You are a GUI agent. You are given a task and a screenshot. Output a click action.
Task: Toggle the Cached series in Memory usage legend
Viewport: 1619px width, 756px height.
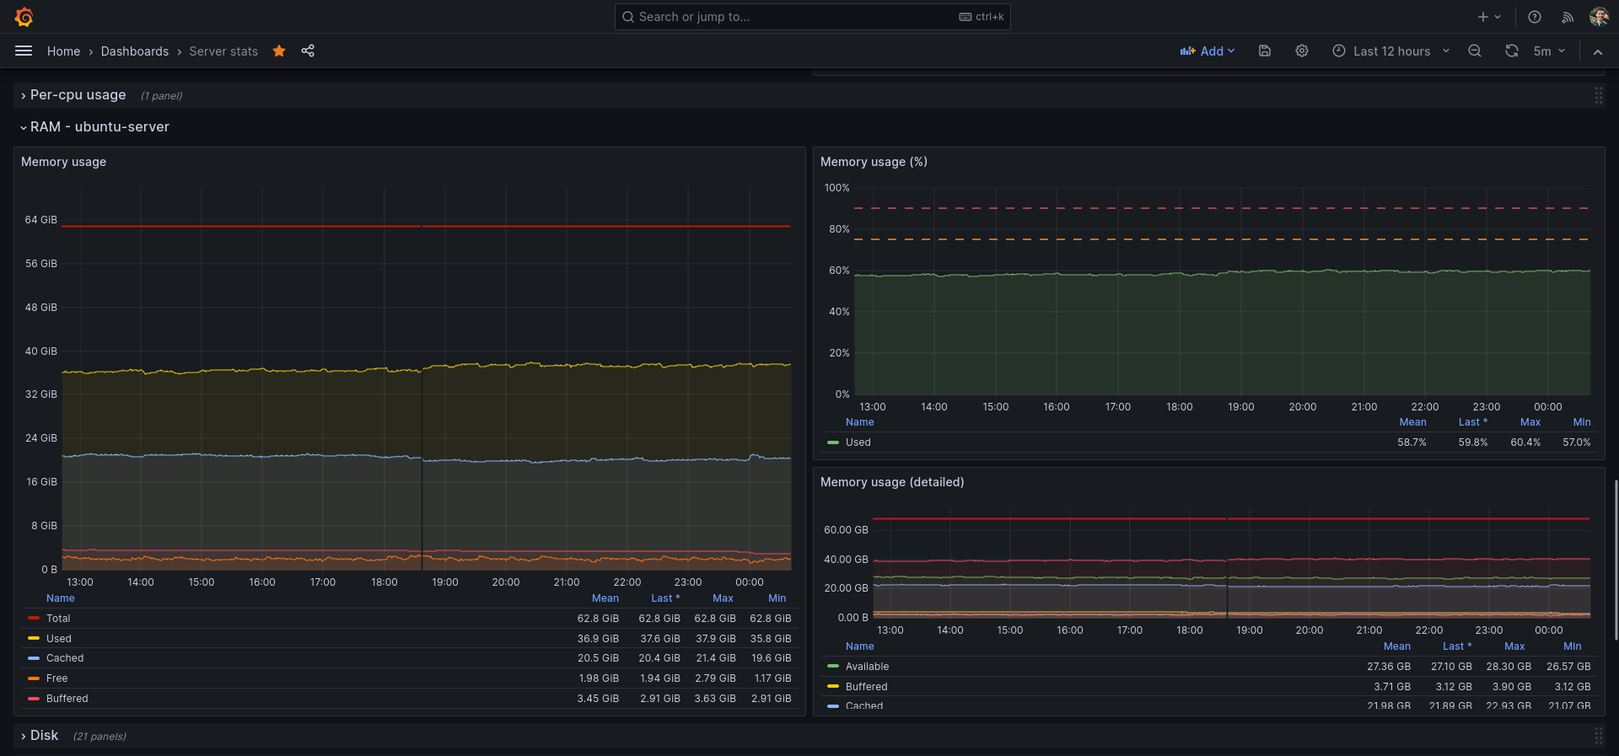tap(65, 658)
